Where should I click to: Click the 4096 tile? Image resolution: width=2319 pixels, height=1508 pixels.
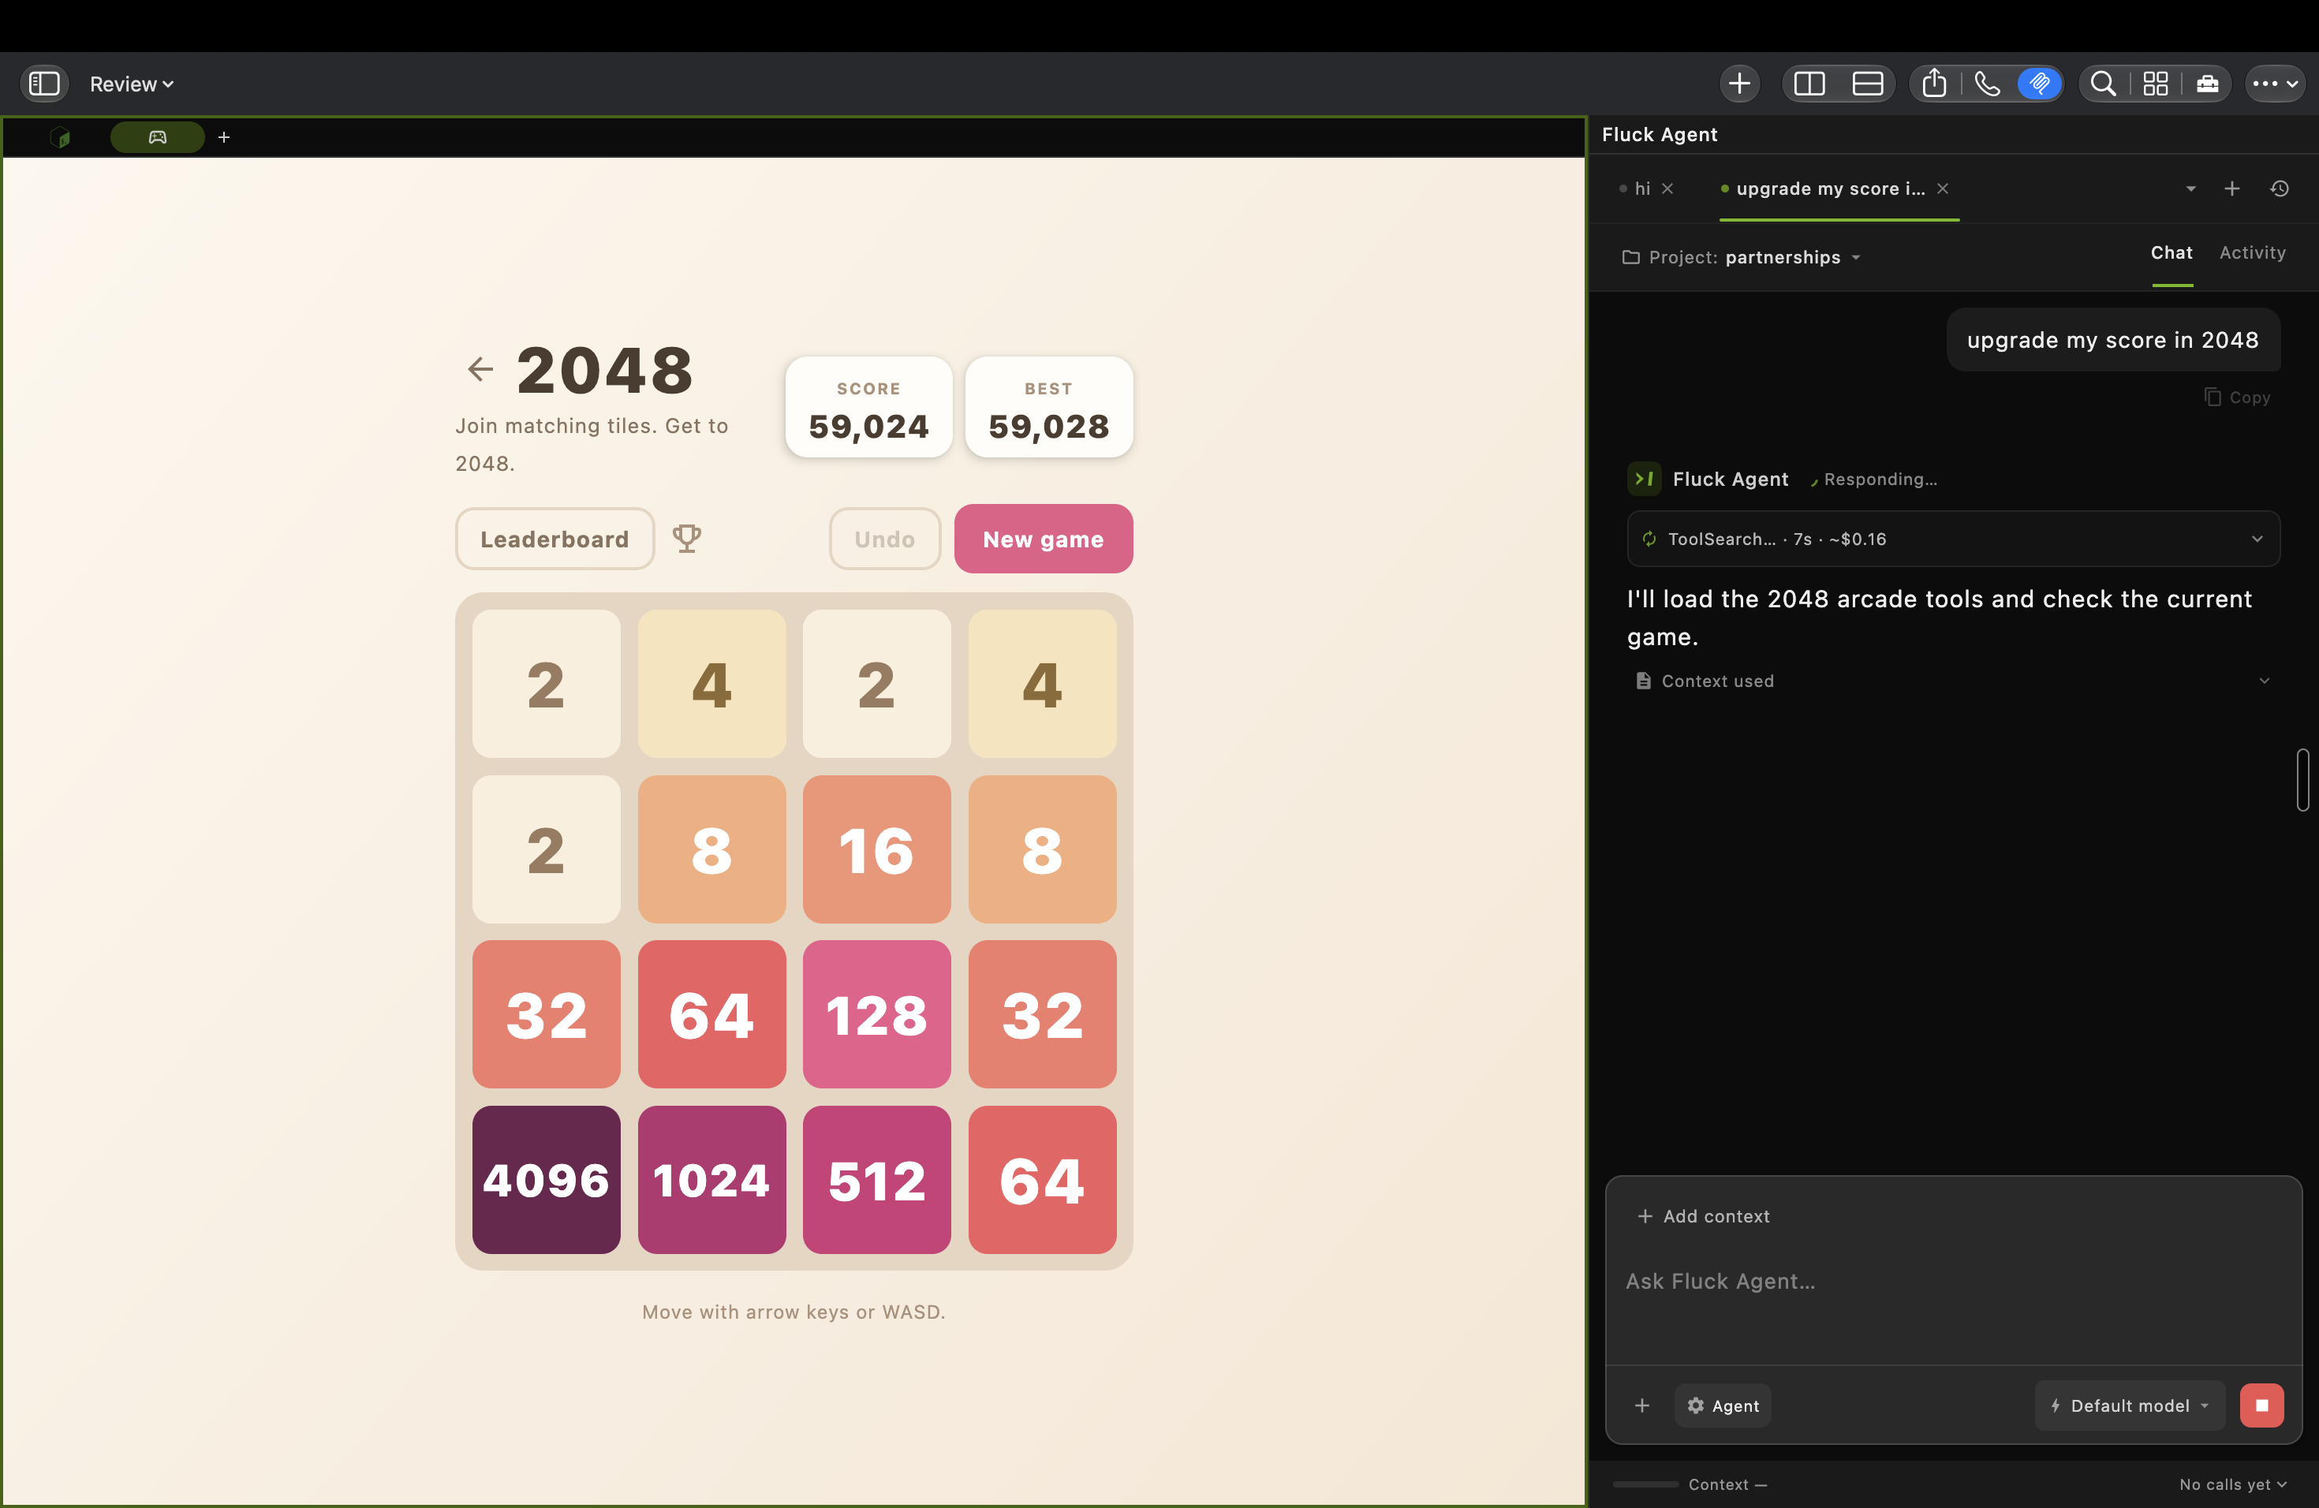coord(547,1180)
